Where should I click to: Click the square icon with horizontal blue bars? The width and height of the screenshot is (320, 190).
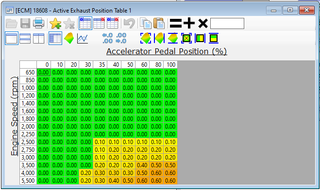[x=214, y=38]
